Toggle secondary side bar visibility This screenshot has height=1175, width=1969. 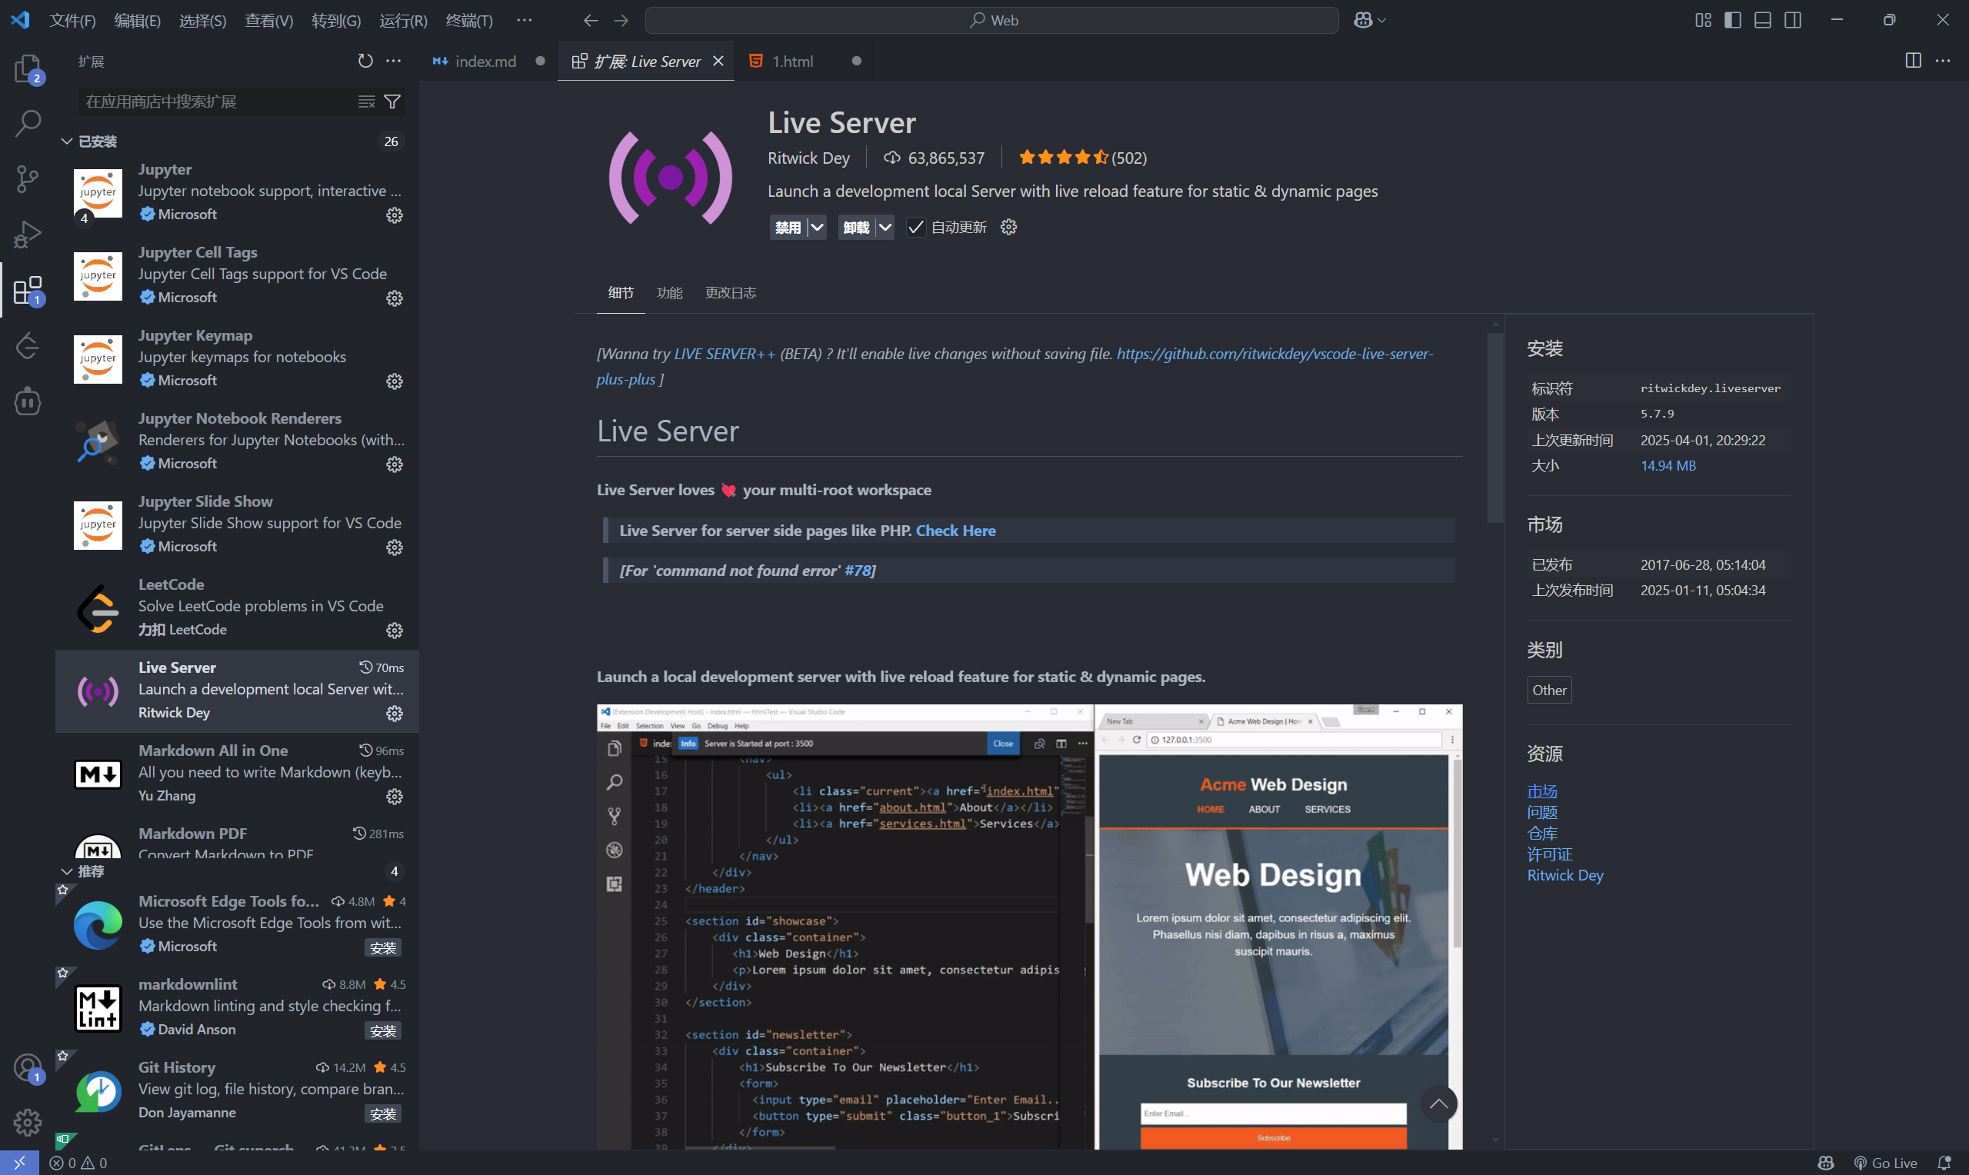pos(1792,21)
